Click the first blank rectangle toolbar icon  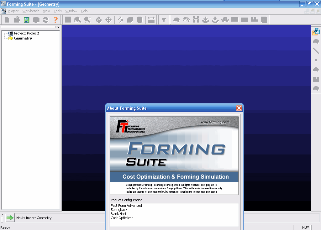[x=235, y=20]
